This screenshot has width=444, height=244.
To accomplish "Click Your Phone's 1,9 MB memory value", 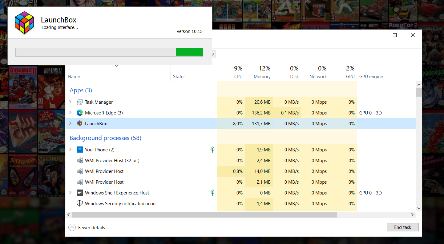I will (x=264, y=150).
